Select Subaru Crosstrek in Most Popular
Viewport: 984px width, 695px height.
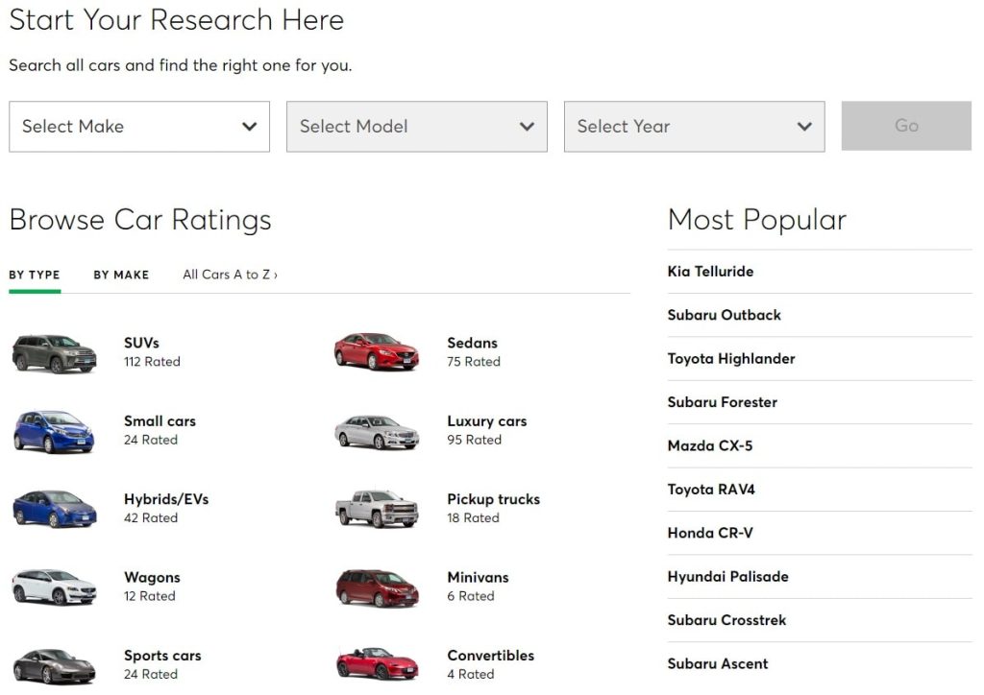(x=726, y=620)
